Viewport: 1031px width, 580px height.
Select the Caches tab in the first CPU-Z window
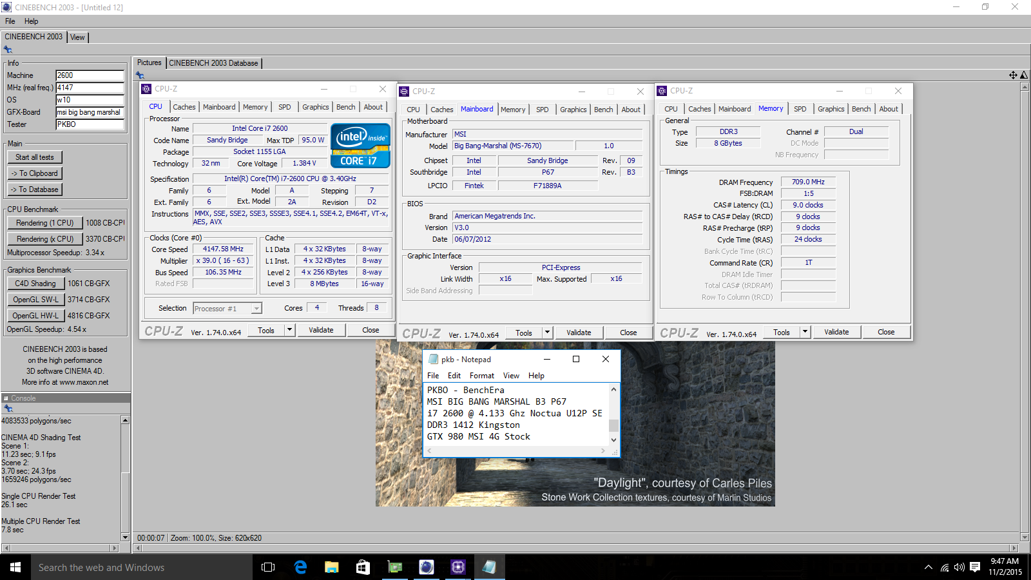(184, 107)
